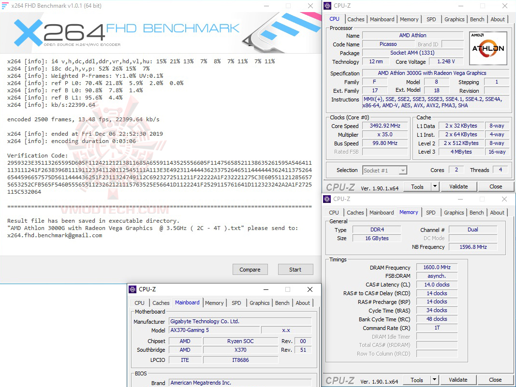Viewport: 516px width, 387px height.
Task: Click the AX370-Gaming 5 model field
Action: coord(214,330)
